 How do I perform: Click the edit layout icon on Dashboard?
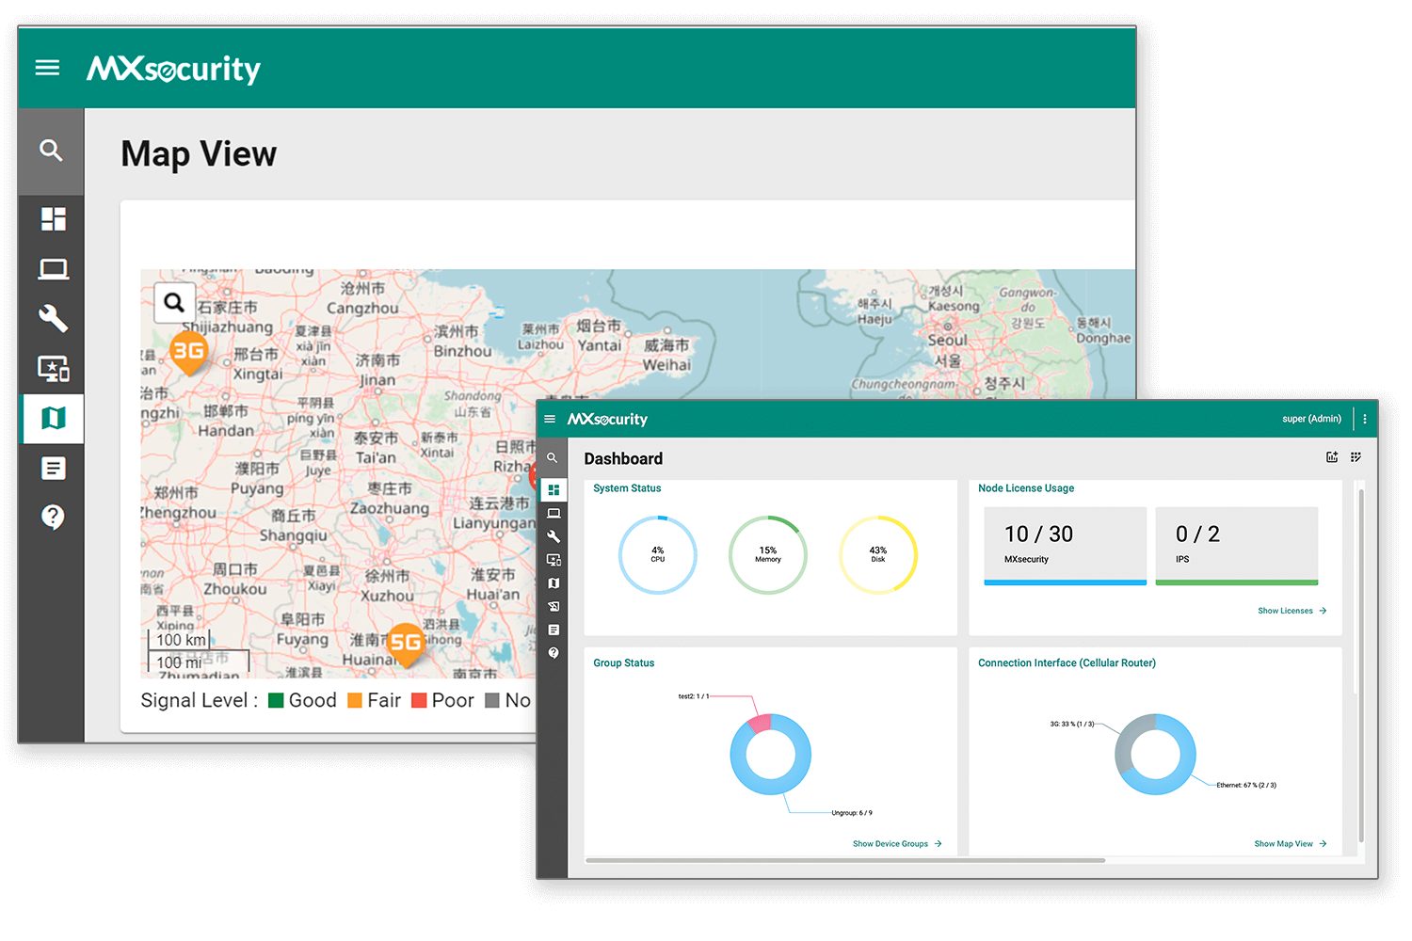coord(1356,457)
